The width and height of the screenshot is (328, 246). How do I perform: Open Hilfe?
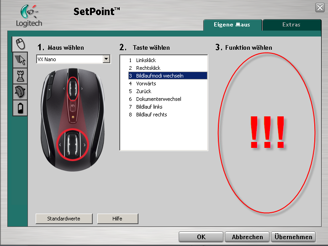point(117,219)
